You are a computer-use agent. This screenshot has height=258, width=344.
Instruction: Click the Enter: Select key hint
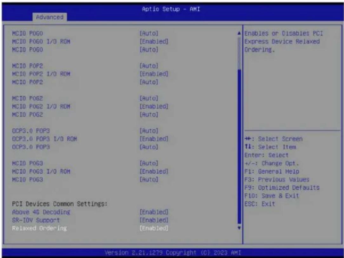[267, 155]
